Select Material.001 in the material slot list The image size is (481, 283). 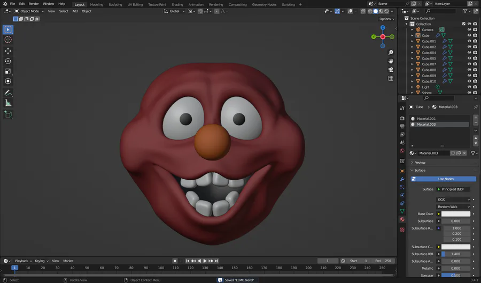tap(426, 119)
